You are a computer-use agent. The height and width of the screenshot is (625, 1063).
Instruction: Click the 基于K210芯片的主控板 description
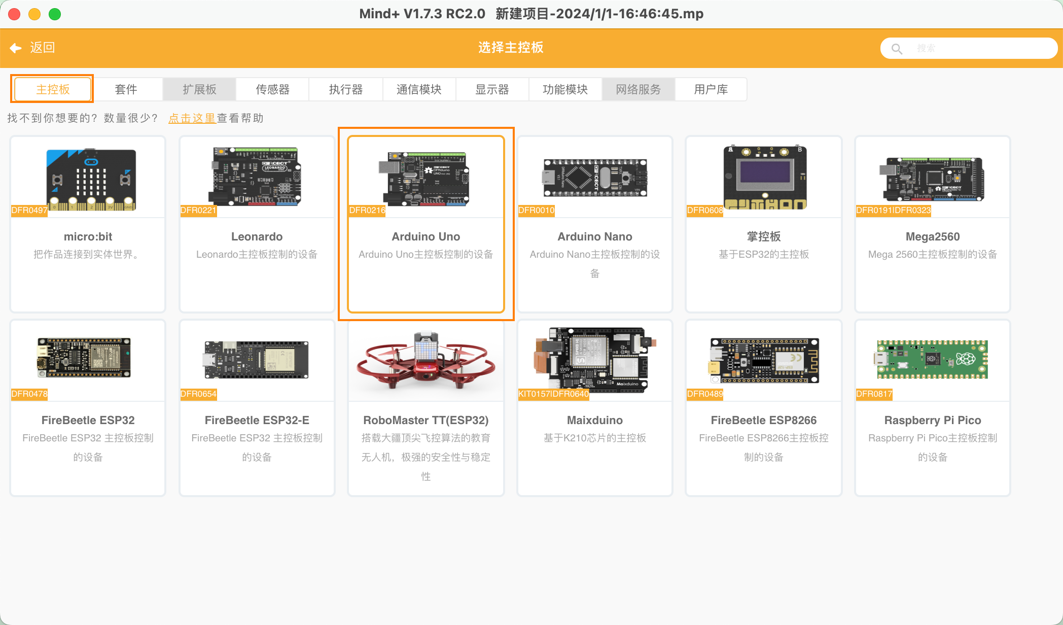click(x=595, y=438)
